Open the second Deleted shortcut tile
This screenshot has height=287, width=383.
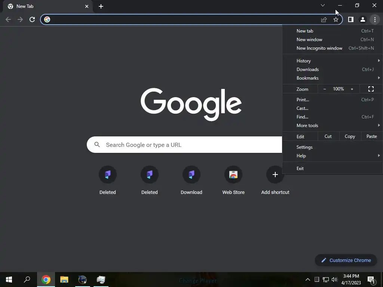[150, 181]
